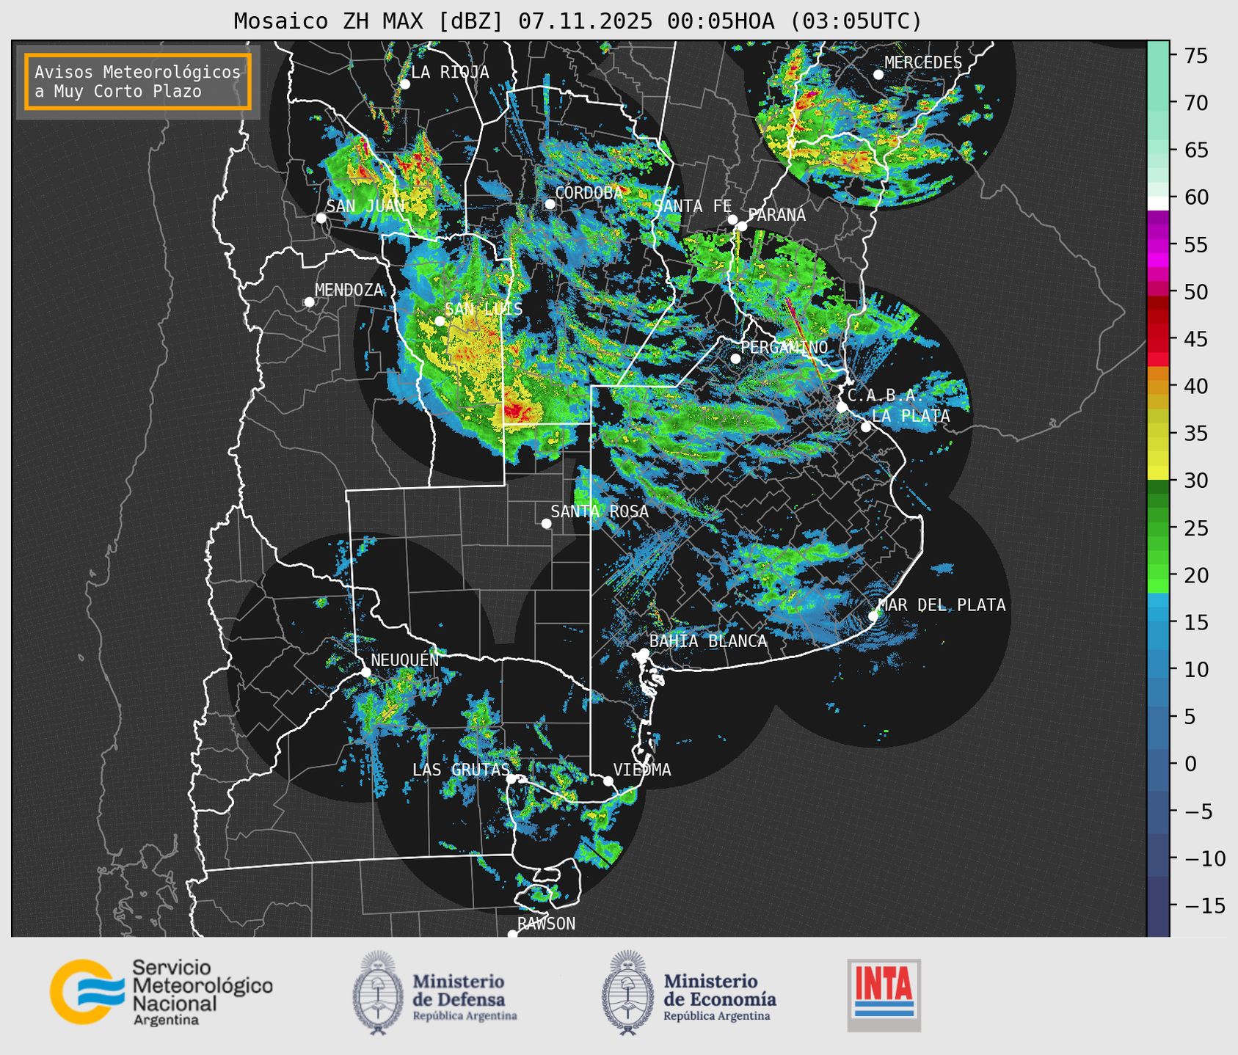Click the 75 dBZ label on the color scale
The image size is (1238, 1055).
1195,56
